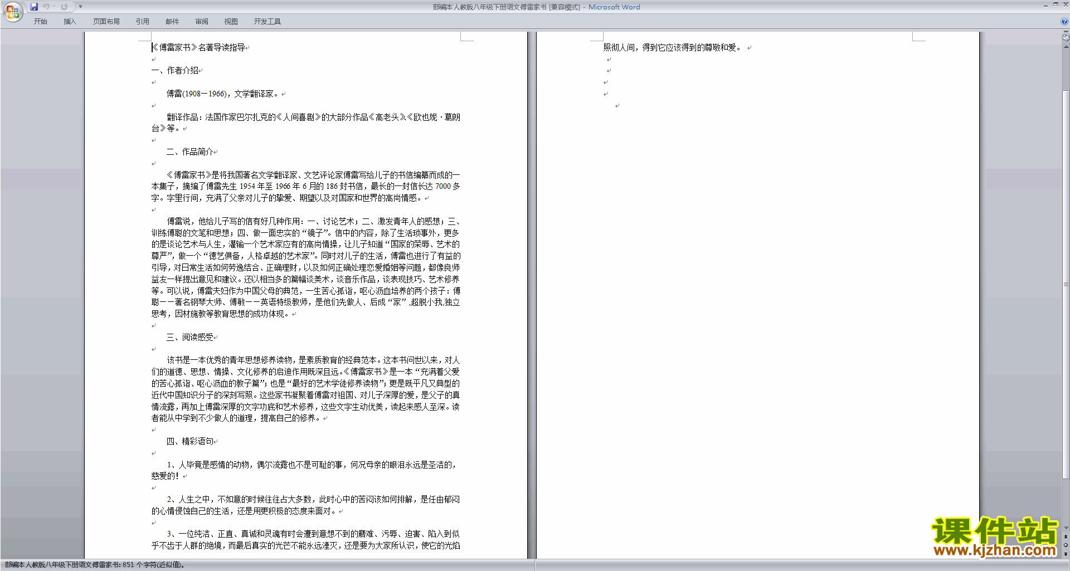
Task: Toggle the ruler view icon above scrollbar
Action: tap(1066, 38)
